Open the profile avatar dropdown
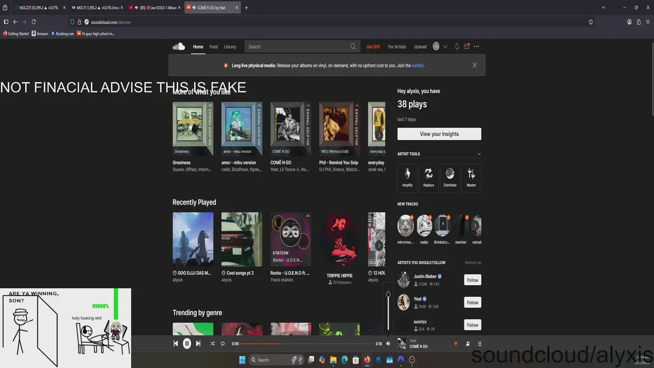This screenshot has width=654, height=368. coord(440,47)
